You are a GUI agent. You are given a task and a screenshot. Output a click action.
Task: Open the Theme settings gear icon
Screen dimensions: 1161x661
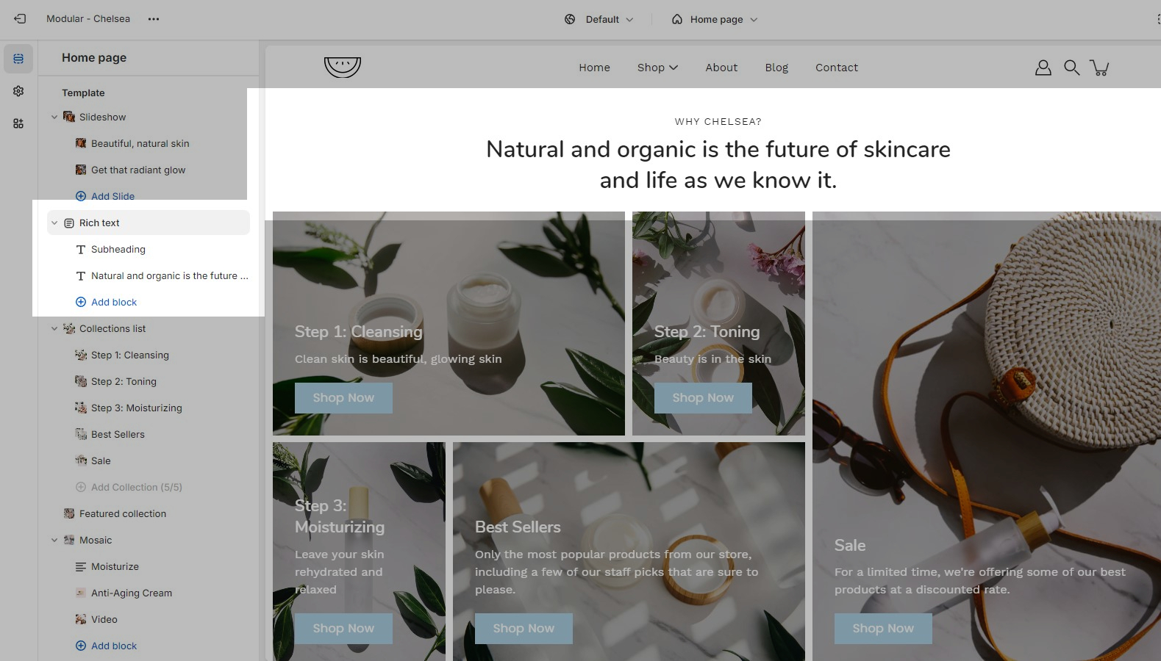18,91
